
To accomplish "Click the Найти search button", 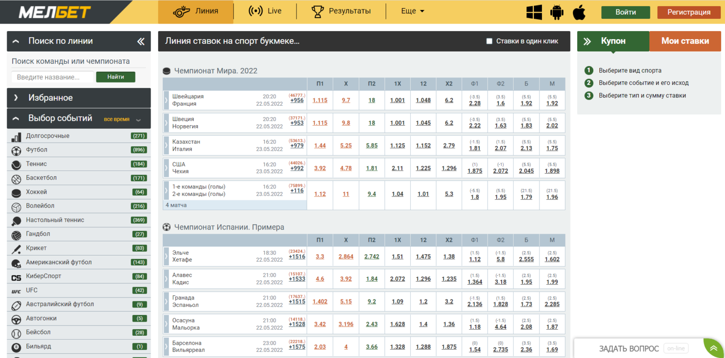I will [116, 77].
